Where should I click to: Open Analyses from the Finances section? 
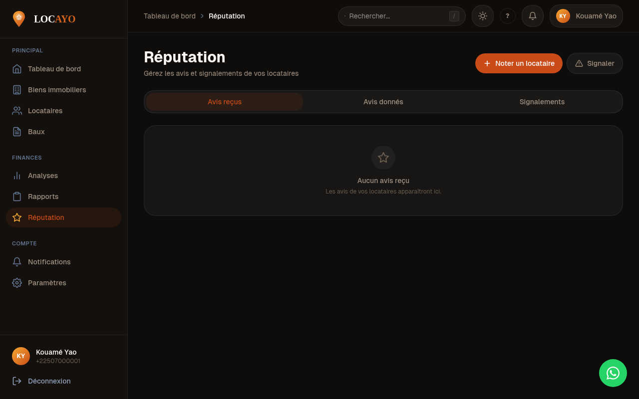click(x=43, y=176)
